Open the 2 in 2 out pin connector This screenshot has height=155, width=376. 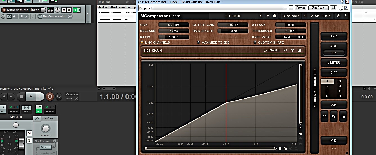click(x=318, y=8)
